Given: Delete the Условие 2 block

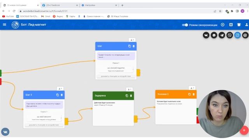Looking at the screenshot, I should tap(194, 94).
